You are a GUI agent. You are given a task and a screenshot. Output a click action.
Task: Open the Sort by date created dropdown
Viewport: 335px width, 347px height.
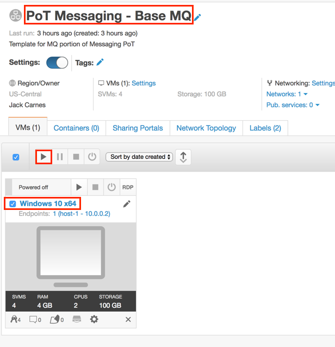click(x=139, y=157)
